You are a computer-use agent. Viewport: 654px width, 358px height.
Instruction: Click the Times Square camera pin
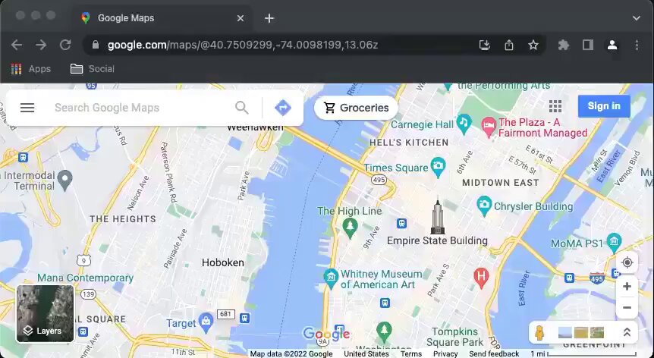coord(438,167)
